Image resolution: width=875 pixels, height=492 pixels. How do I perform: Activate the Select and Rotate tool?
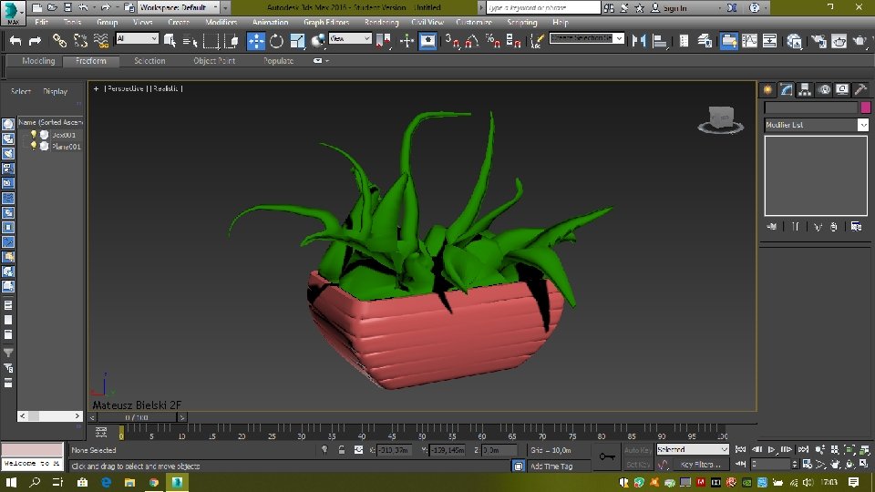(276, 41)
